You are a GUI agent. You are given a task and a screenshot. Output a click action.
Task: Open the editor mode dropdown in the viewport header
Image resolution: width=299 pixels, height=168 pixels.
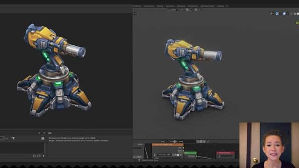pos(135,14)
